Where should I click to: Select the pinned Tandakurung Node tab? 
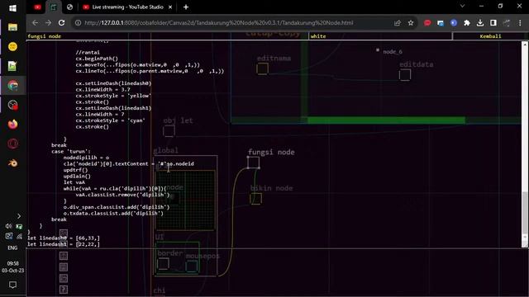click(54, 7)
